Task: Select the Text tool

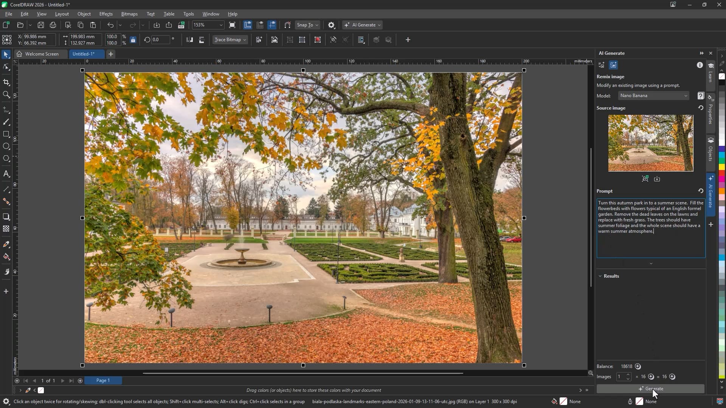Action: pos(6,174)
